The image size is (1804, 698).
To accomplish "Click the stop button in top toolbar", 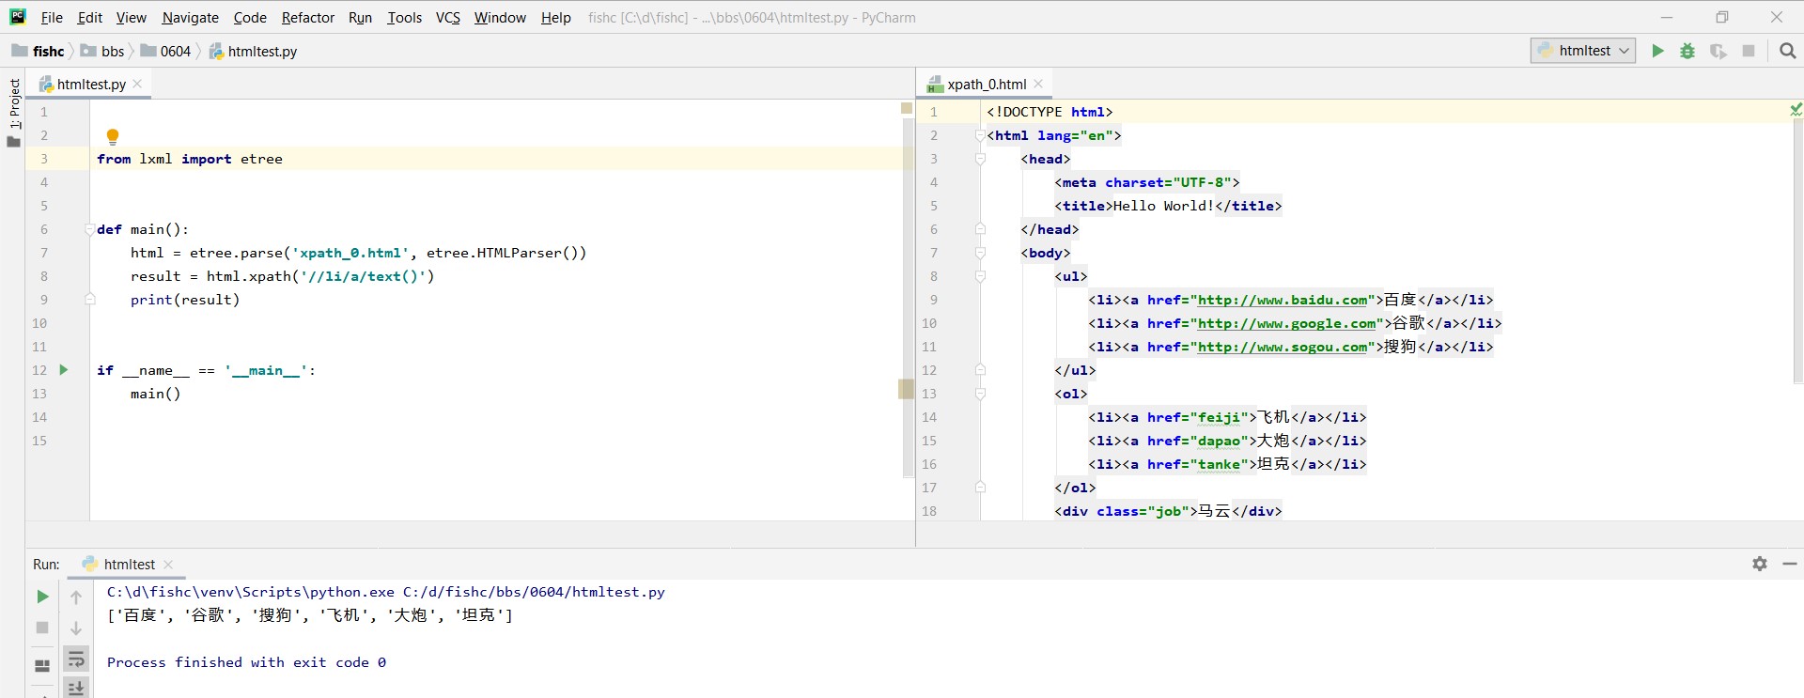I will click(x=1749, y=51).
